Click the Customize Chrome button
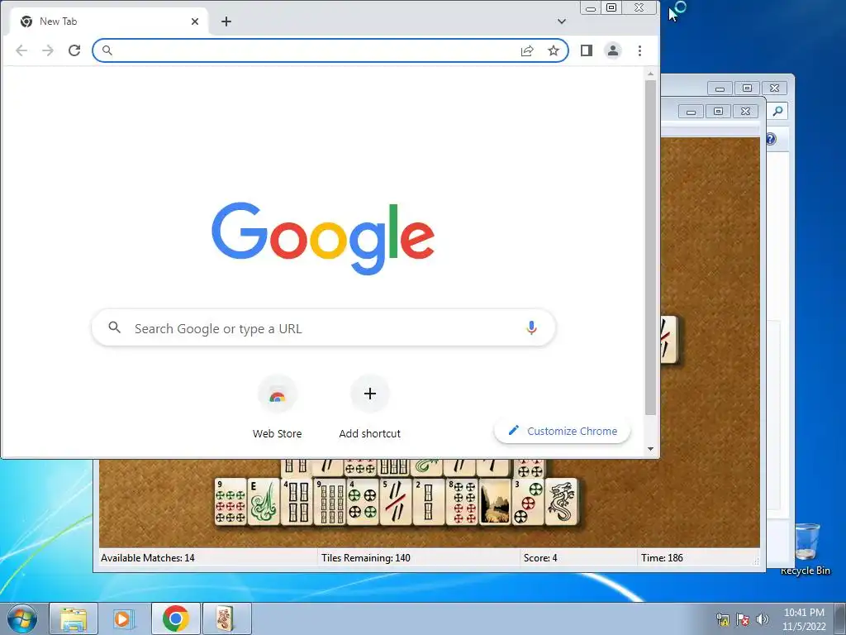The width and height of the screenshot is (846, 635). 563,431
